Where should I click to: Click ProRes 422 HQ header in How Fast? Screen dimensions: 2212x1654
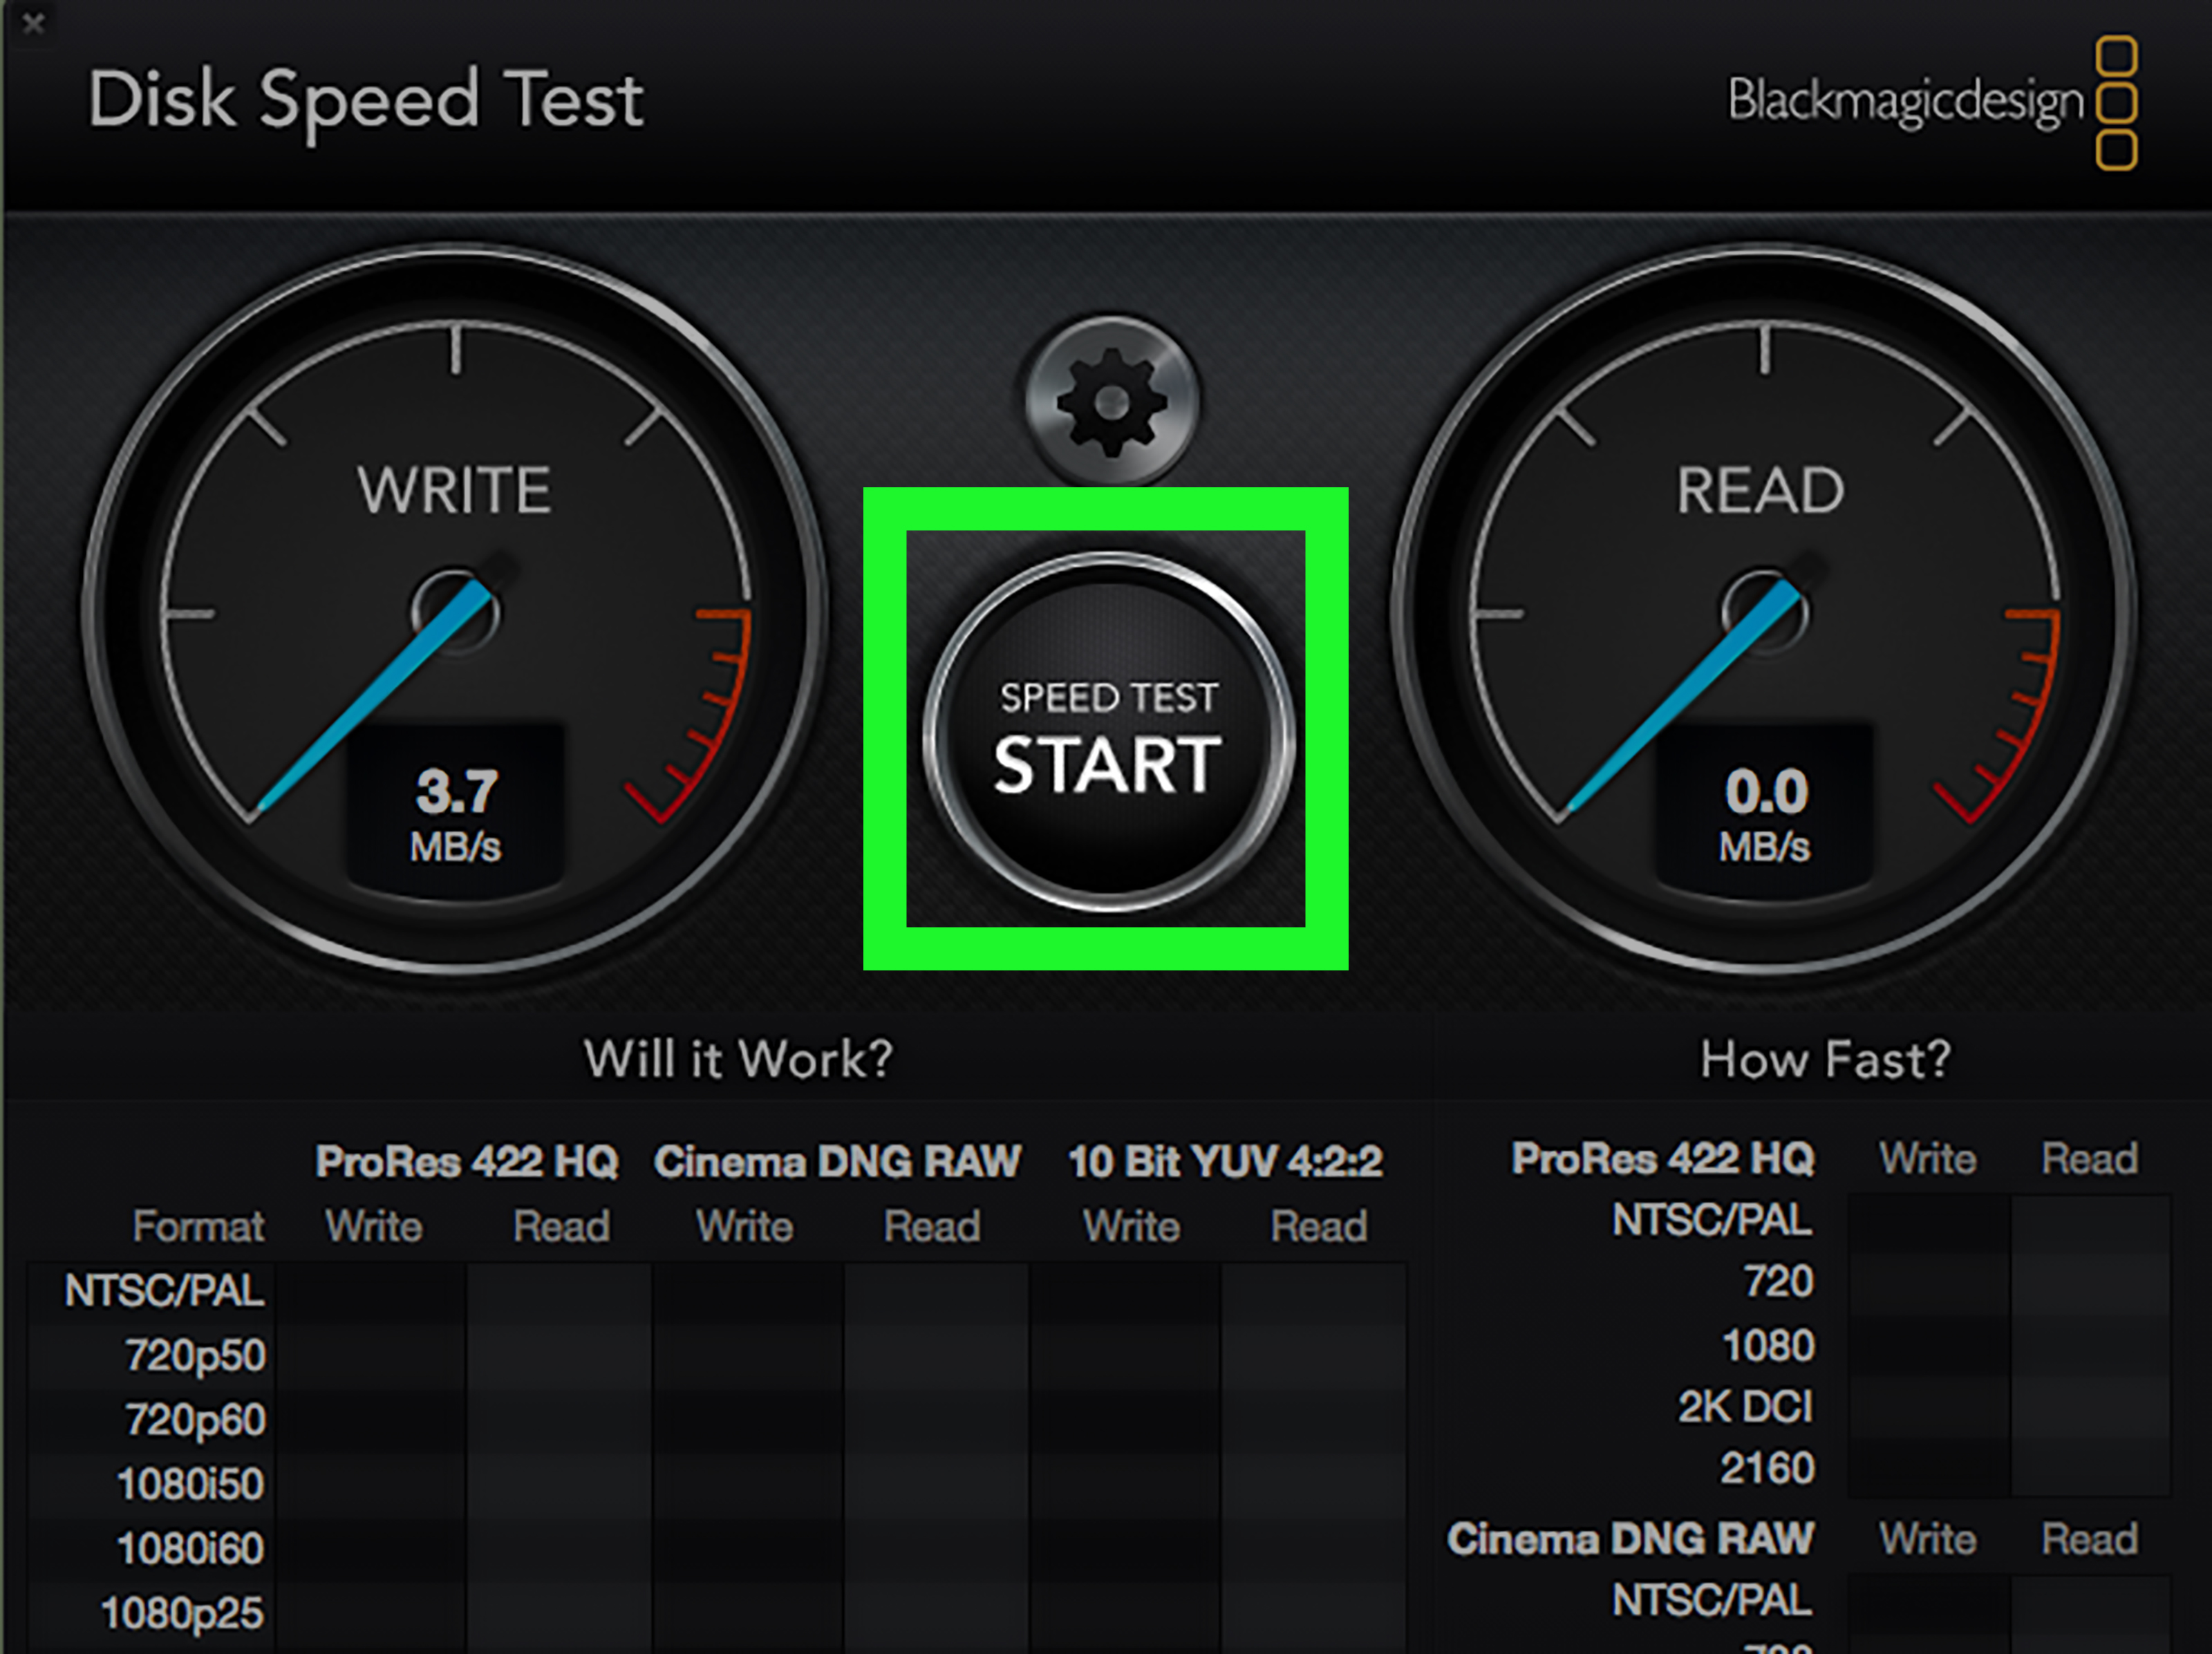(1662, 1159)
